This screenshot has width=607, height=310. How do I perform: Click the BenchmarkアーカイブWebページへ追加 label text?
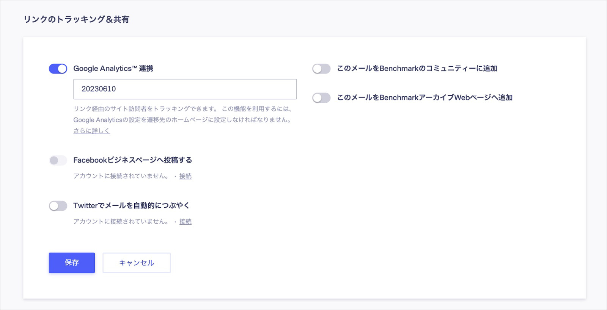click(425, 98)
